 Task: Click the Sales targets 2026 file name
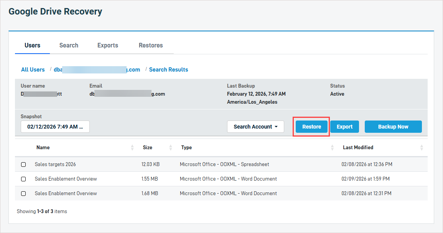(55, 165)
